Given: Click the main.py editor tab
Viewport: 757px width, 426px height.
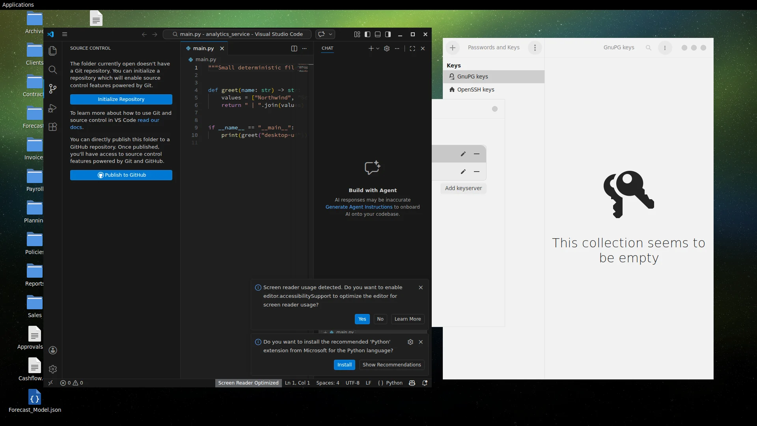Looking at the screenshot, I should coord(203,49).
